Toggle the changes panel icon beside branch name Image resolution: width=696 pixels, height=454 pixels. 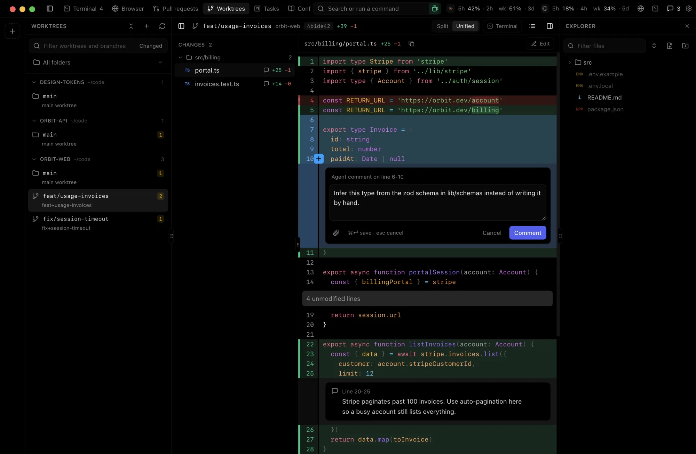pos(181,26)
